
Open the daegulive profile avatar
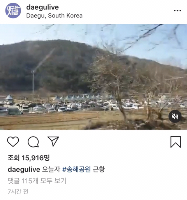13,11
